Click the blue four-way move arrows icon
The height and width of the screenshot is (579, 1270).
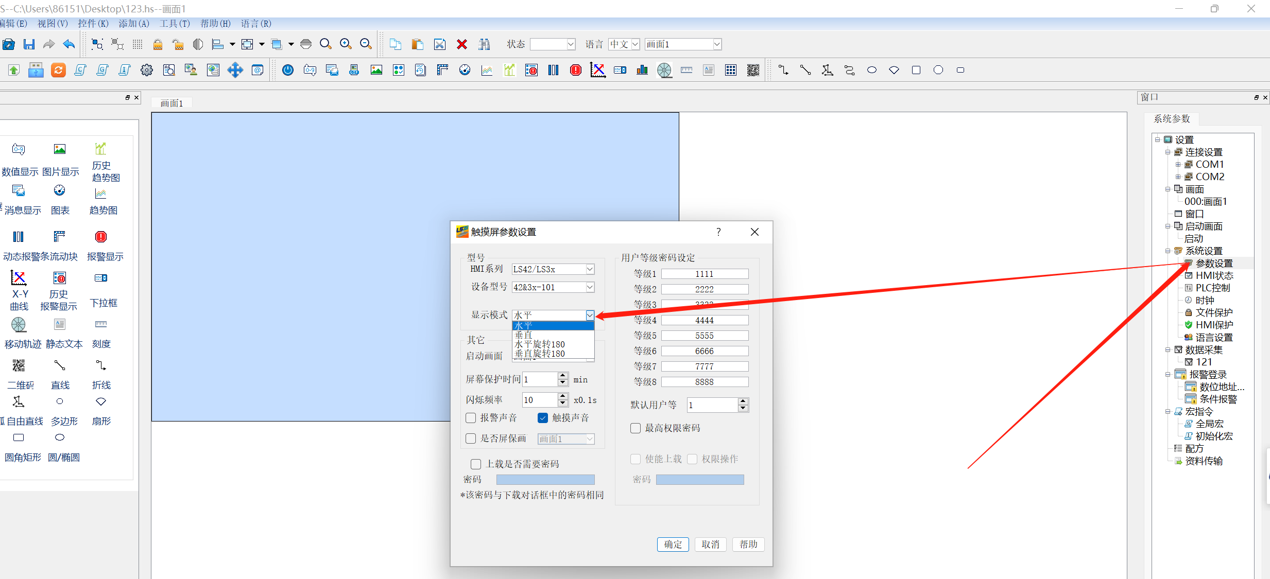[x=235, y=70]
